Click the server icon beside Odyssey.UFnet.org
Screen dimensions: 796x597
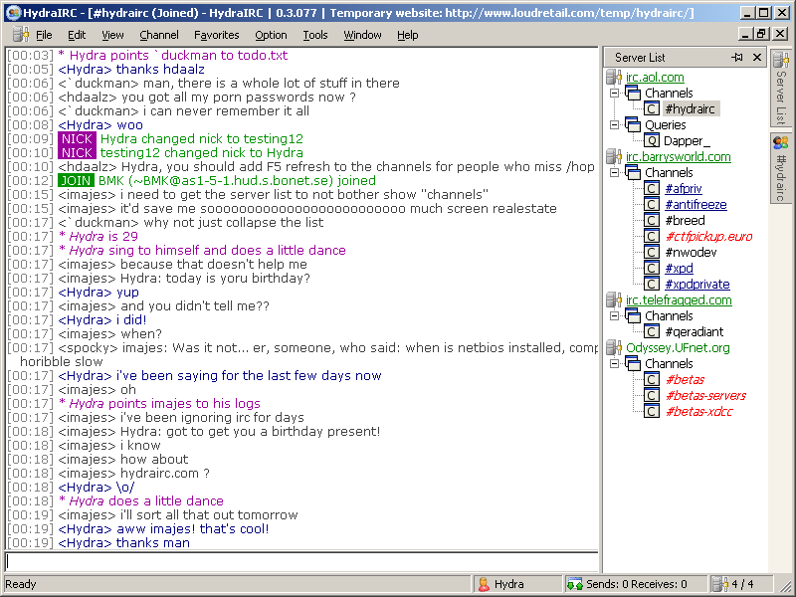coord(614,347)
